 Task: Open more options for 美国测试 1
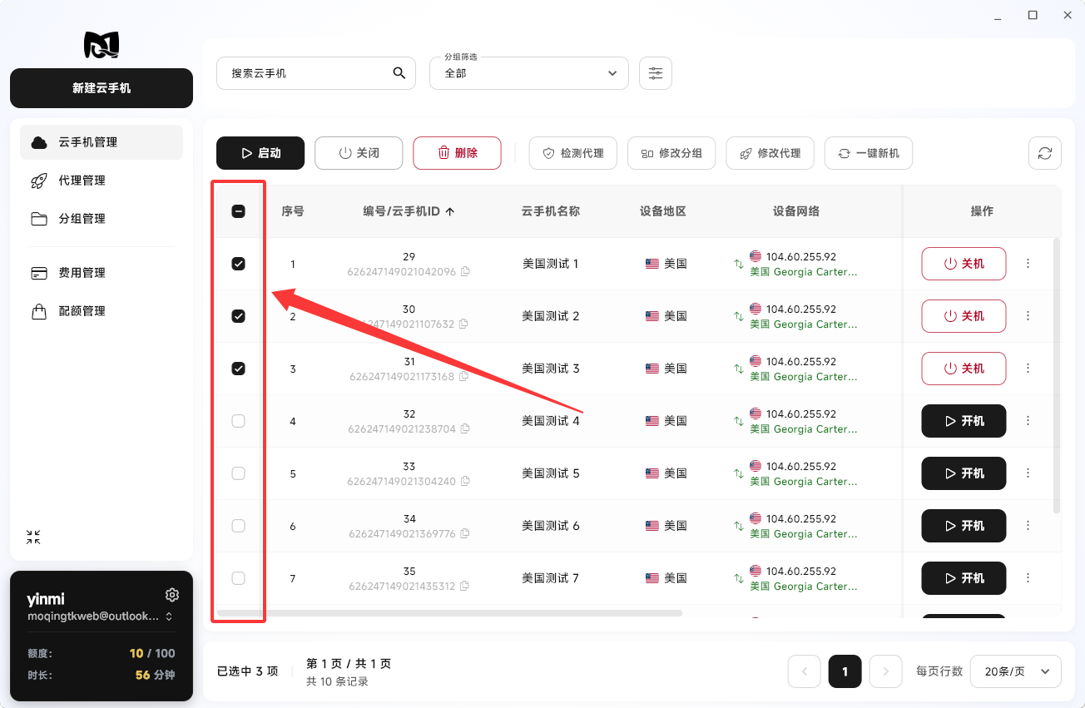[x=1028, y=264]
